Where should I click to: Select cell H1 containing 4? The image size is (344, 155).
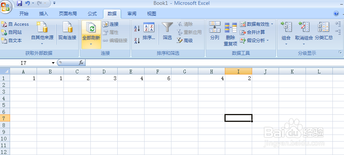coord(211,78)
